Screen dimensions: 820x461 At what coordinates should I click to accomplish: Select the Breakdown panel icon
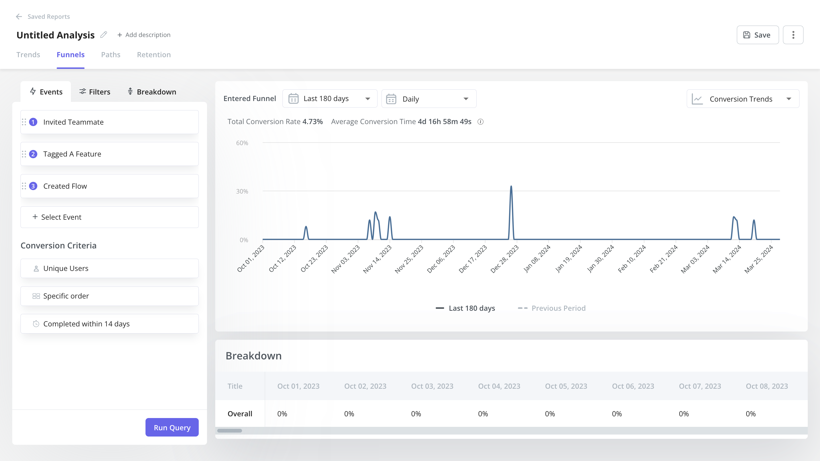point(130,92)
